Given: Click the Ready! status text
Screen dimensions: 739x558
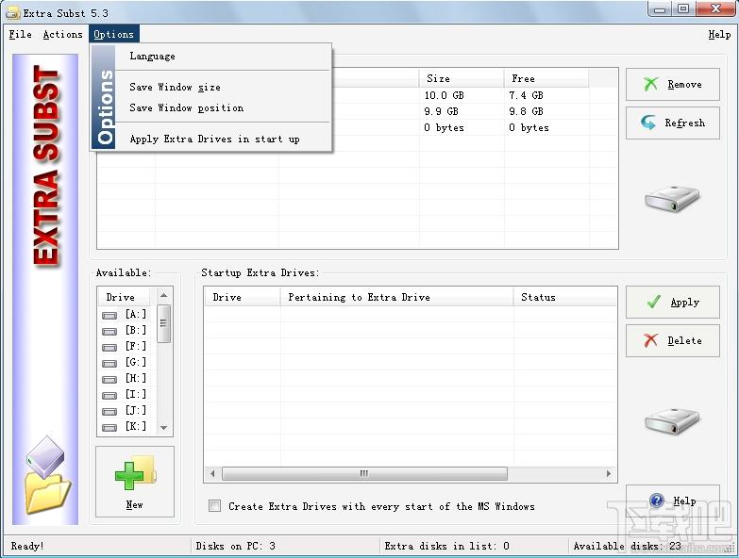Looking at the screenshot, I should pyautogui.click(x=27, y=546).
